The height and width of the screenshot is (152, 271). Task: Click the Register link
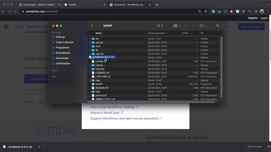click(x=253, y=18)
